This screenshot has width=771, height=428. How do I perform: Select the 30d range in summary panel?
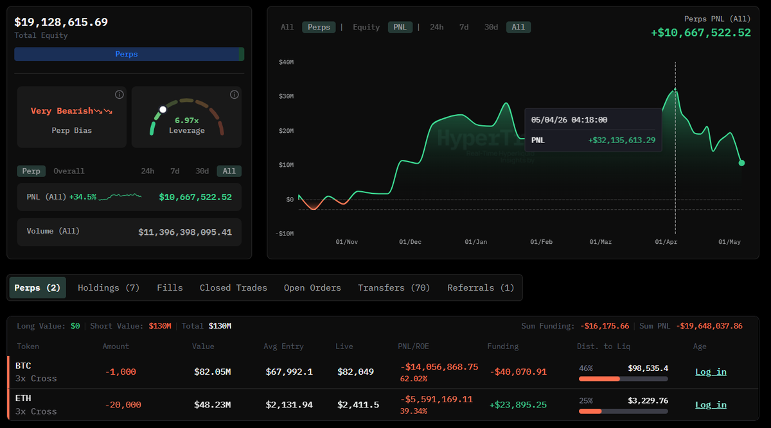tap(202, 171)
